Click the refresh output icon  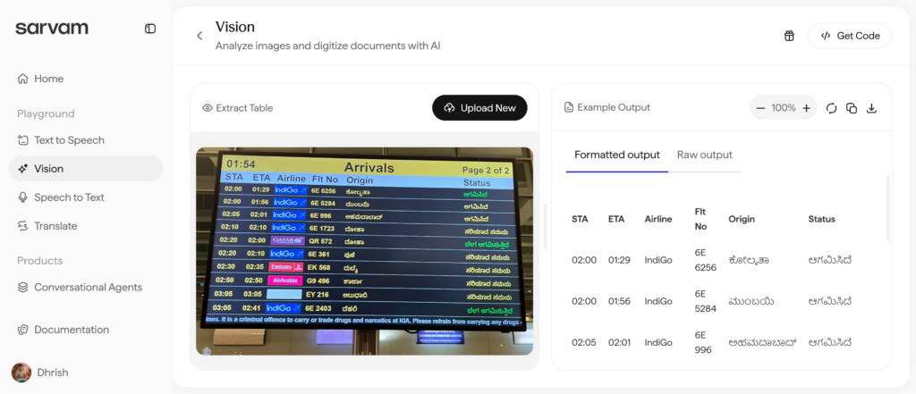(x=831, y=108)
